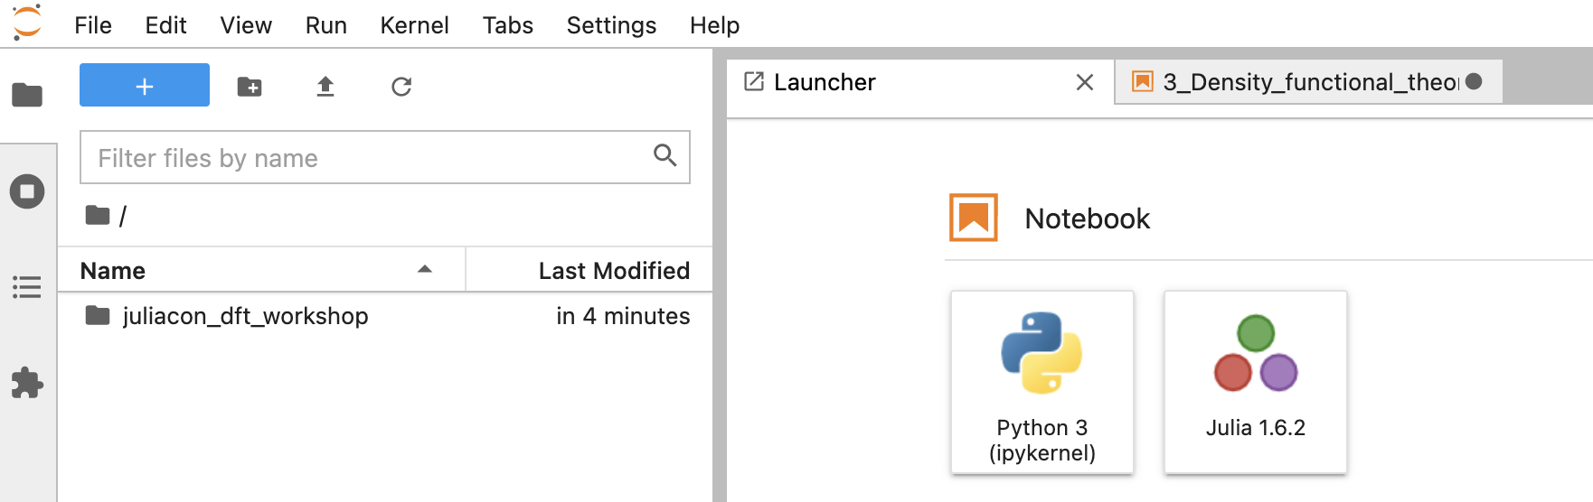Open the Kernel menu
Viewport: 1593px width, 502px height.
pyautogui.click(x=414, y=25)
